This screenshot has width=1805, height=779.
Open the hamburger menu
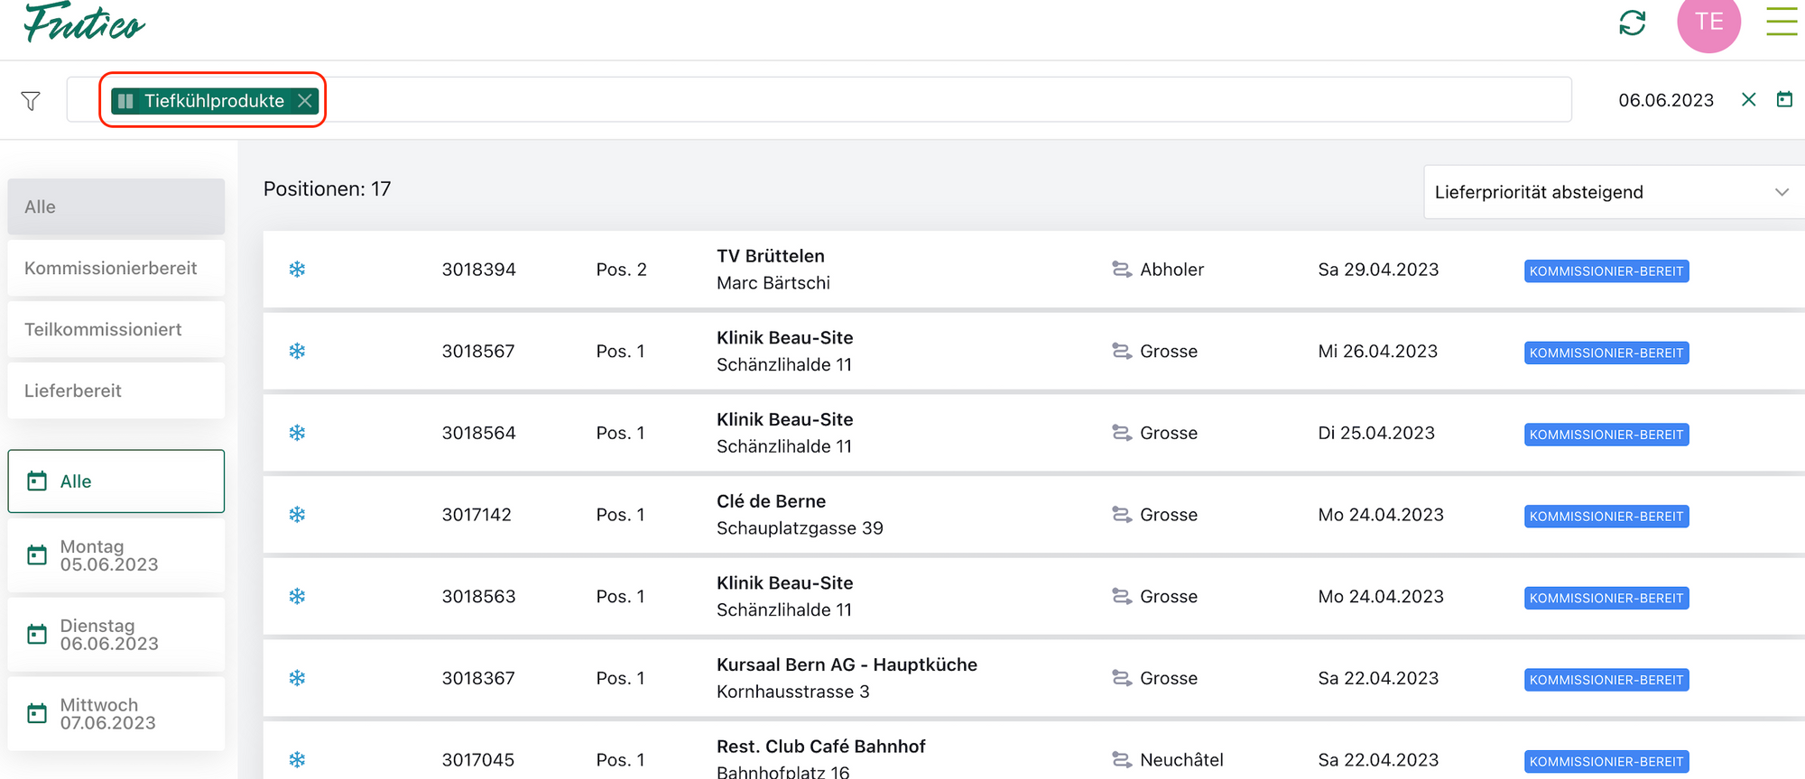(x=1781, y=22)
